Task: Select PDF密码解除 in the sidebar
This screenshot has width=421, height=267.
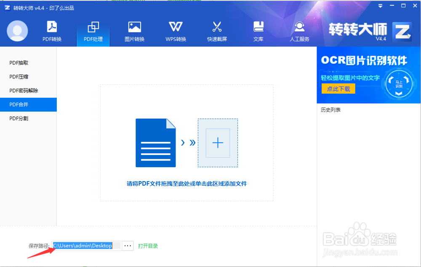Action: (28, 91)
